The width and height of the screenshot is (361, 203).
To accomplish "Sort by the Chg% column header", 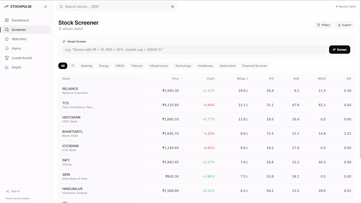I will [211, 79].
